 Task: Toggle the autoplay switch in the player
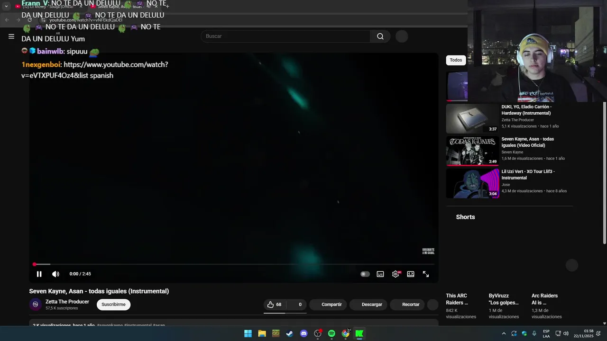pyautogui.click(x=365, y=274)
